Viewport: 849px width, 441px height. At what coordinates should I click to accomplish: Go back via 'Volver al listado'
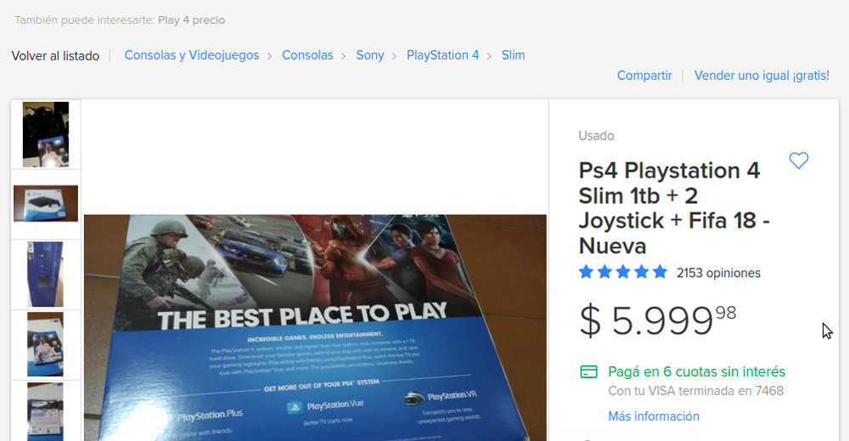point(55,55)
